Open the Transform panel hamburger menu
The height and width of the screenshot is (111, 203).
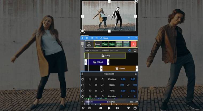click(x=135, y=74)
